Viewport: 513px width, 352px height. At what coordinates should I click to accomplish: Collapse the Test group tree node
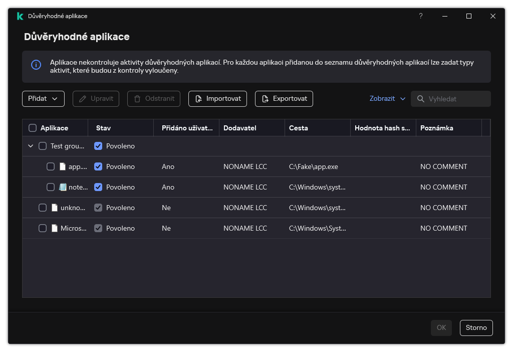31,146
